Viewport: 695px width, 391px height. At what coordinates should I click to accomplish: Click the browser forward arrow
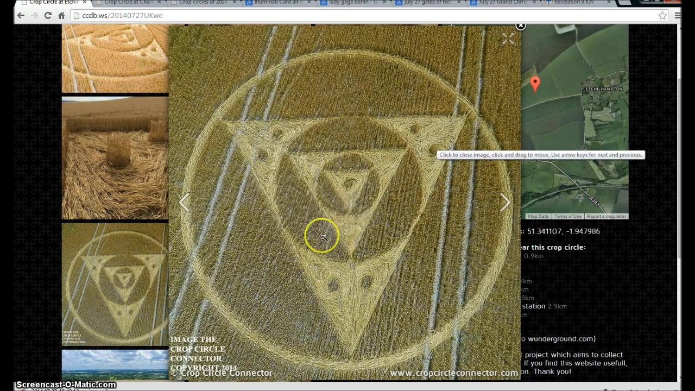[34, 15]
